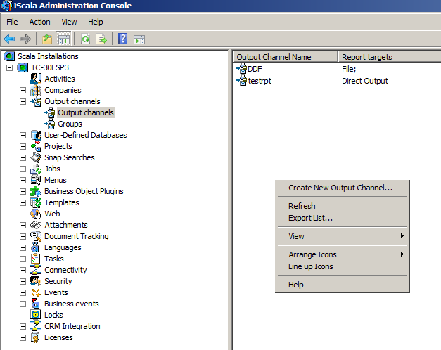
Task: Select the Activities node icon
Action: click(x=36, y=79)
